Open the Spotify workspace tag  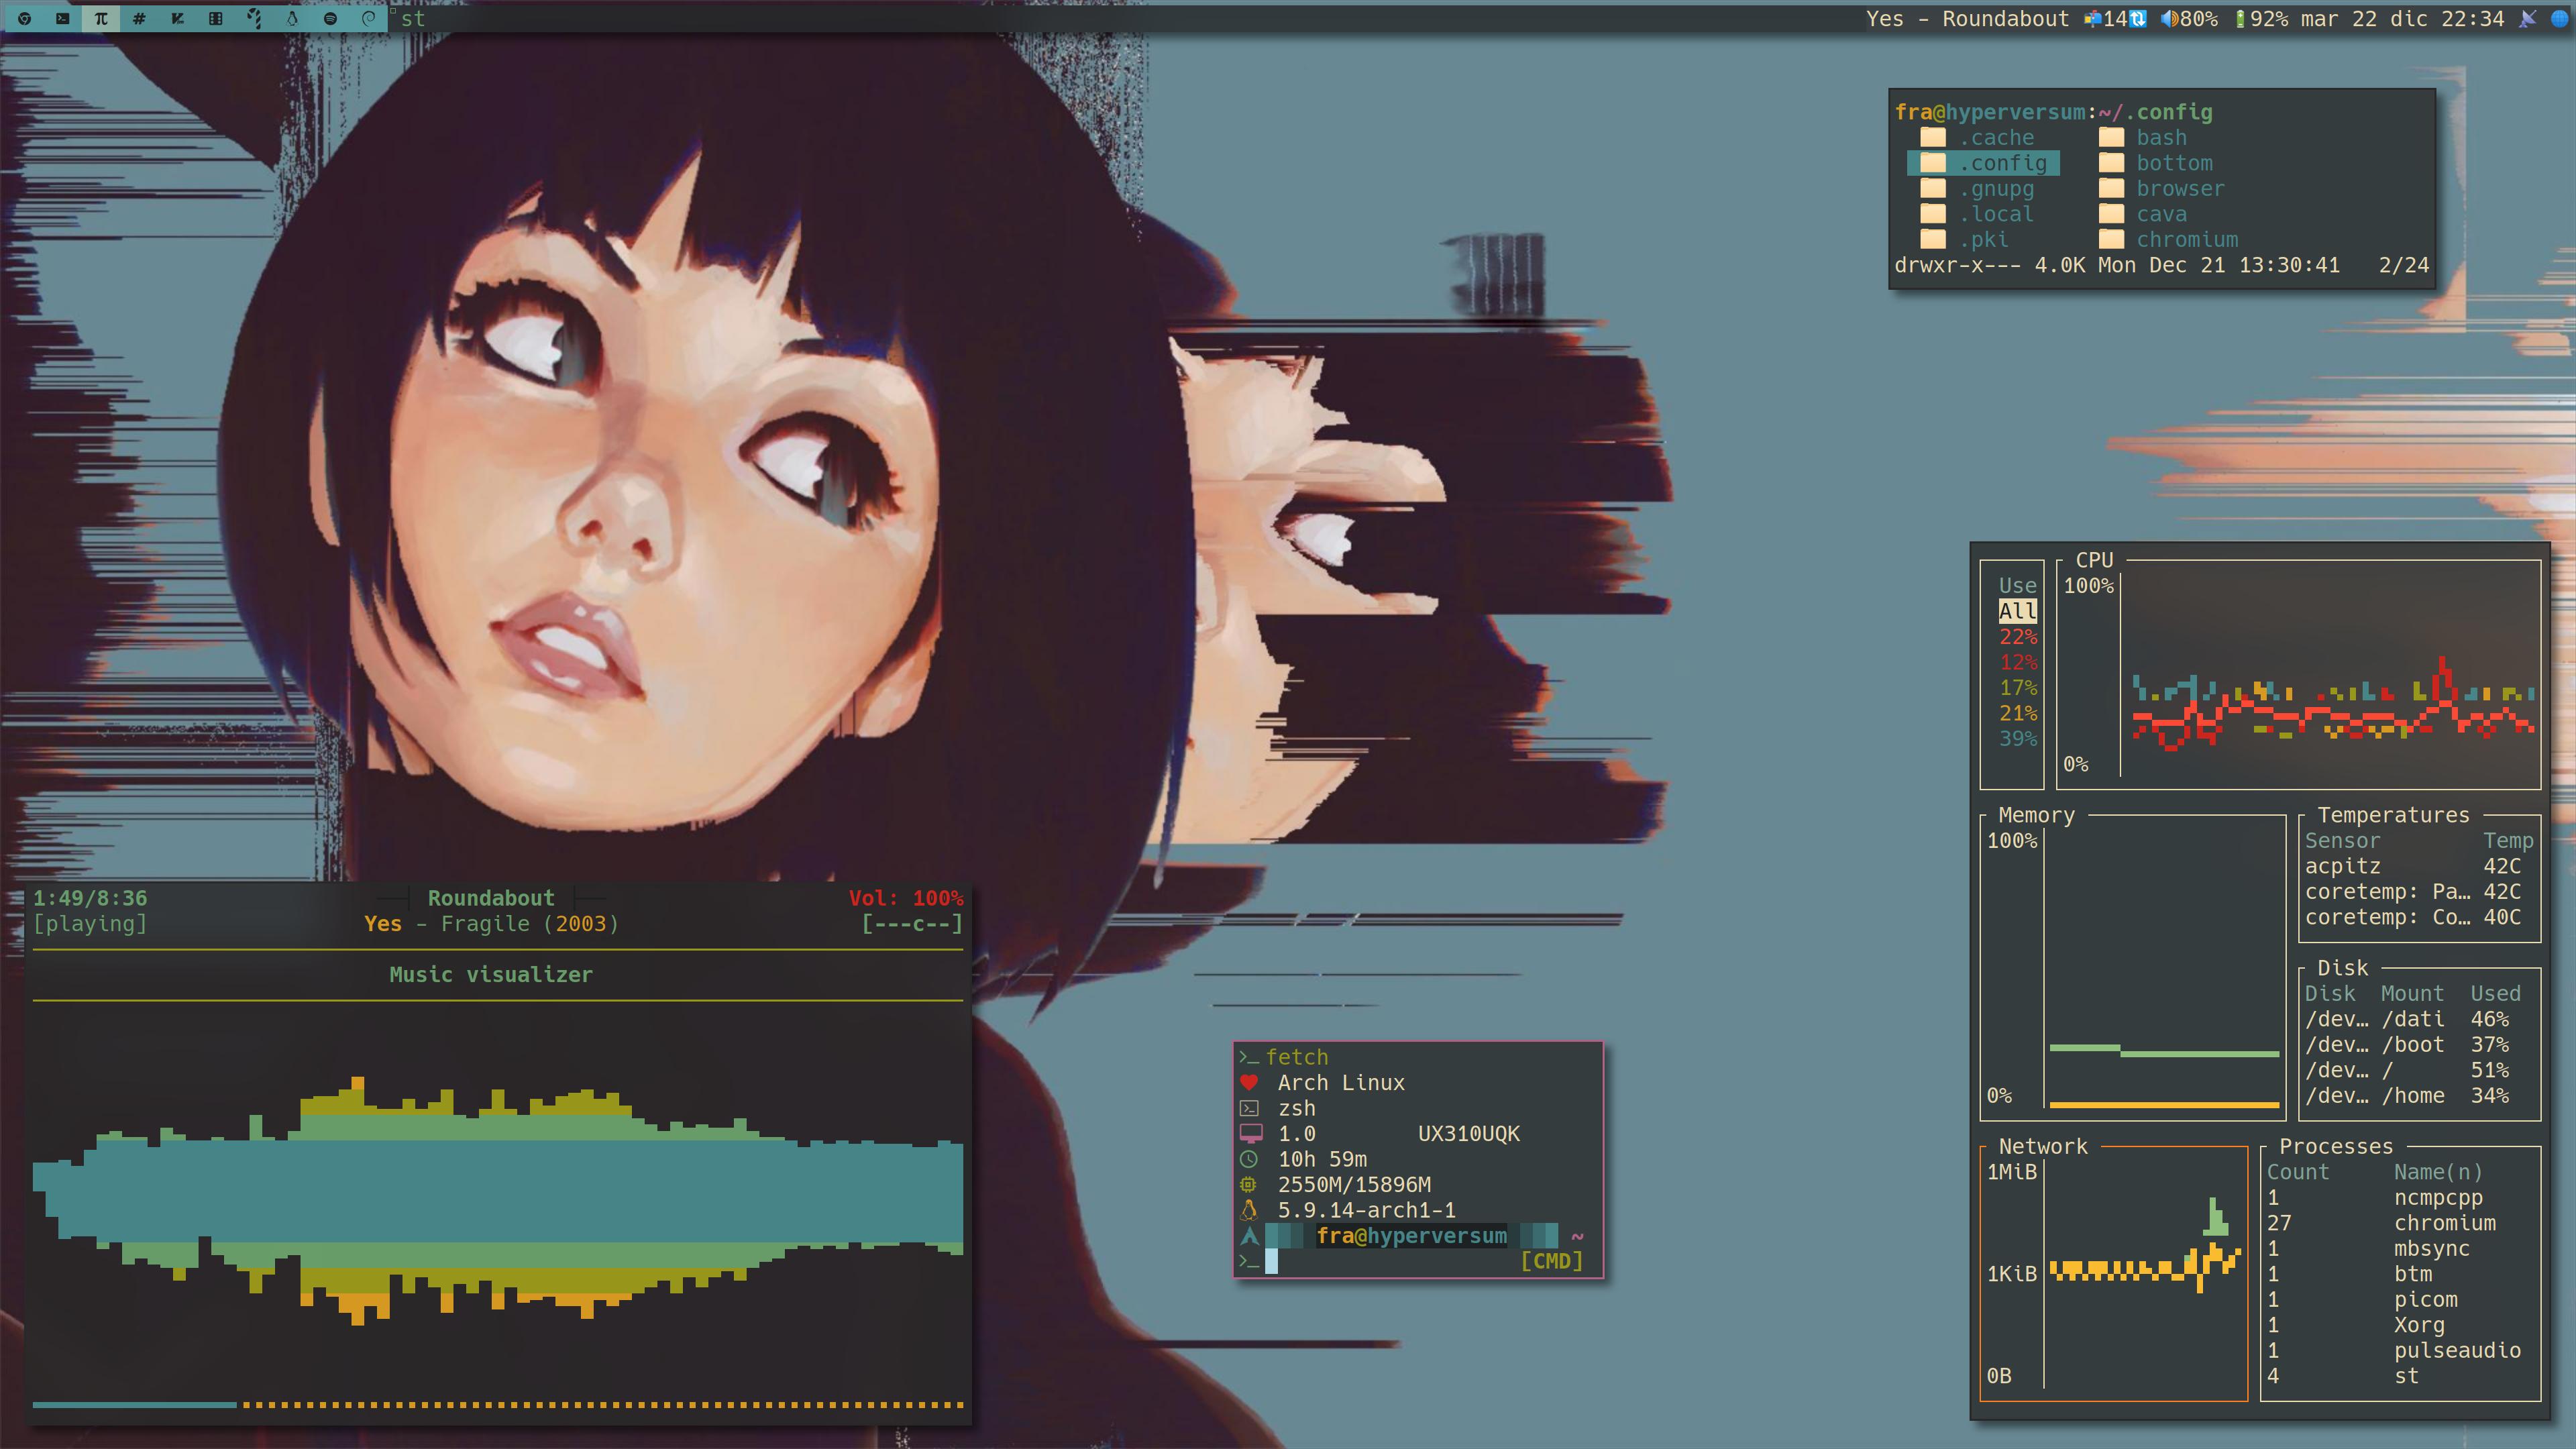point(330,18)
